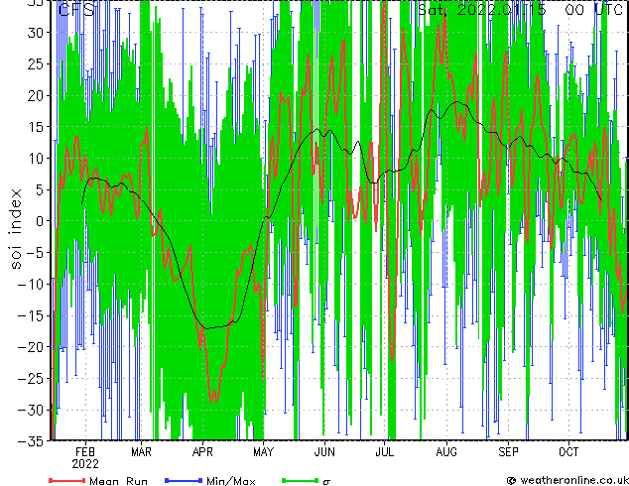
Task: Click the y-axis value 30
Action: click(36, 33)
